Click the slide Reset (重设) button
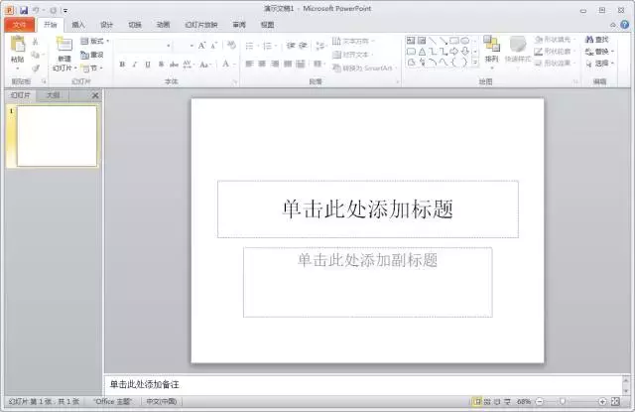 coord(92,55)
